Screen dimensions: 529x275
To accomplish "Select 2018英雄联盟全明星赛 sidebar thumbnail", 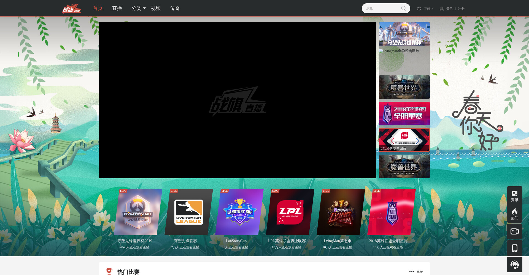I will pyautogui.click(x=404, y=114).
